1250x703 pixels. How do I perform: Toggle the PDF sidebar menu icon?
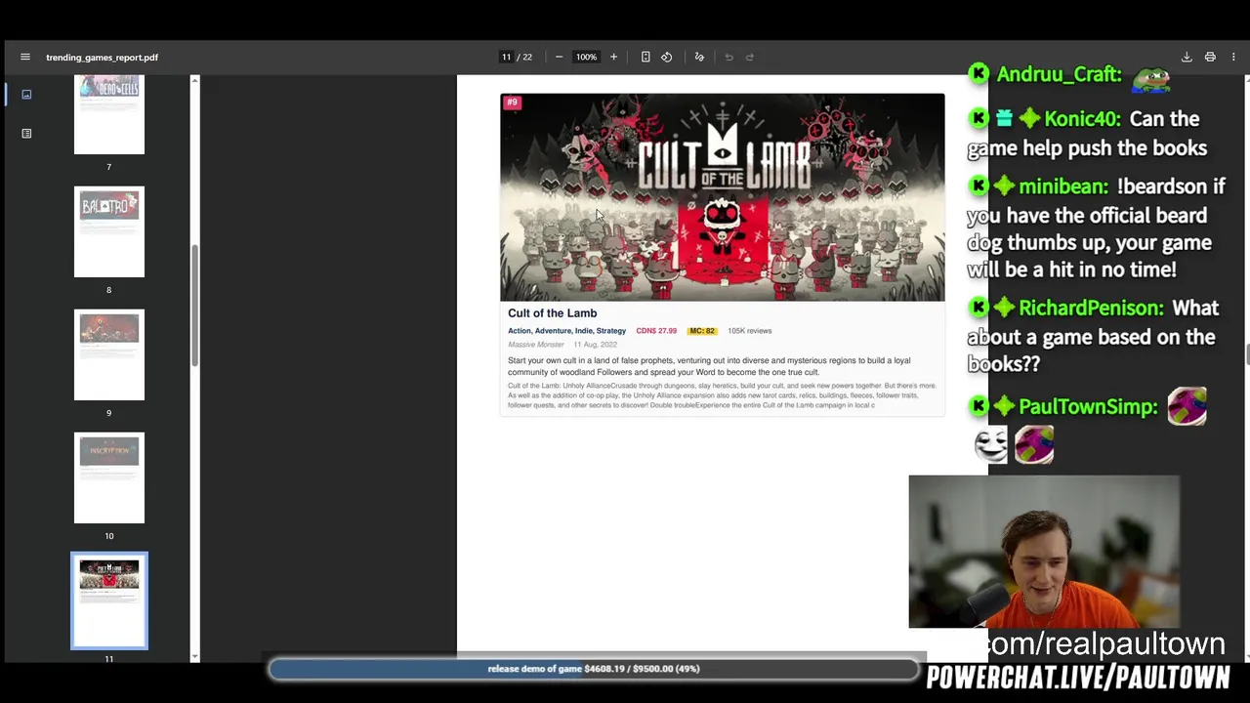pyautogui.click(x=25, y=57)
